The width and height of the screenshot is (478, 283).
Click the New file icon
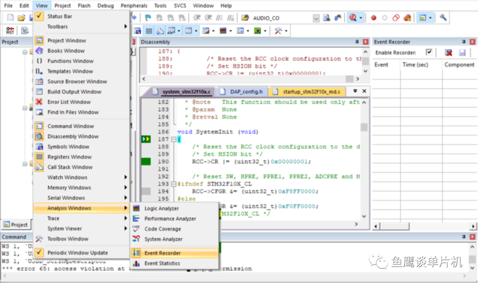click(10, 18)
